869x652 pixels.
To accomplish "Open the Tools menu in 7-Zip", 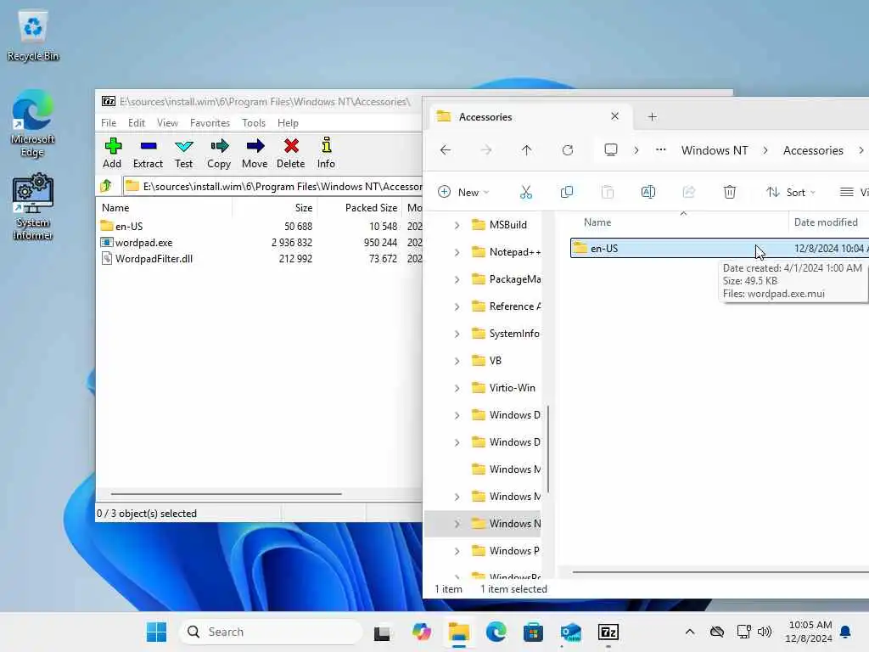I will coord(253,123).
